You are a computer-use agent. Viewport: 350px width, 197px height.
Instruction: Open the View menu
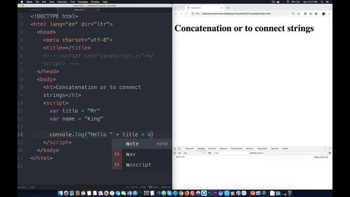[x=51, y=2]
